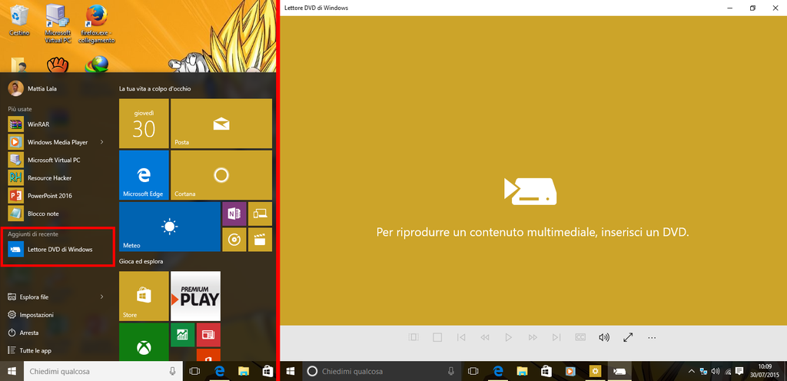The image size is (787, 381).
Task: Open the network icon in system tray
Action: [704, 372]
